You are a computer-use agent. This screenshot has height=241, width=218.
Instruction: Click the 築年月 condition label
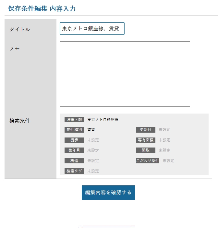74,150
